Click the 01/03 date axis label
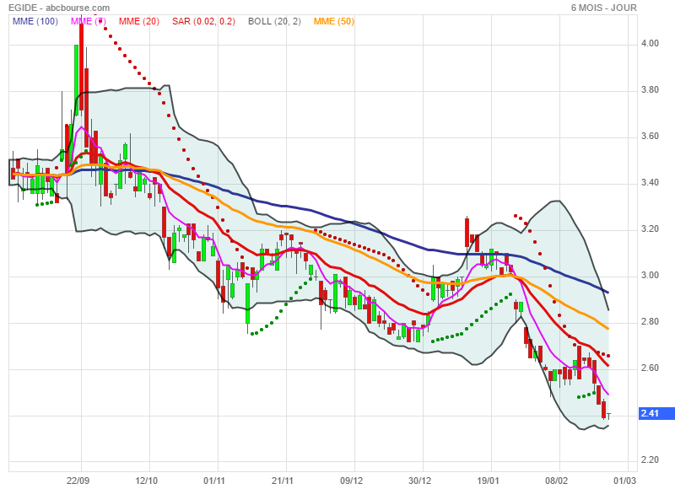This screenshot has height=489, width=675. 624,481
